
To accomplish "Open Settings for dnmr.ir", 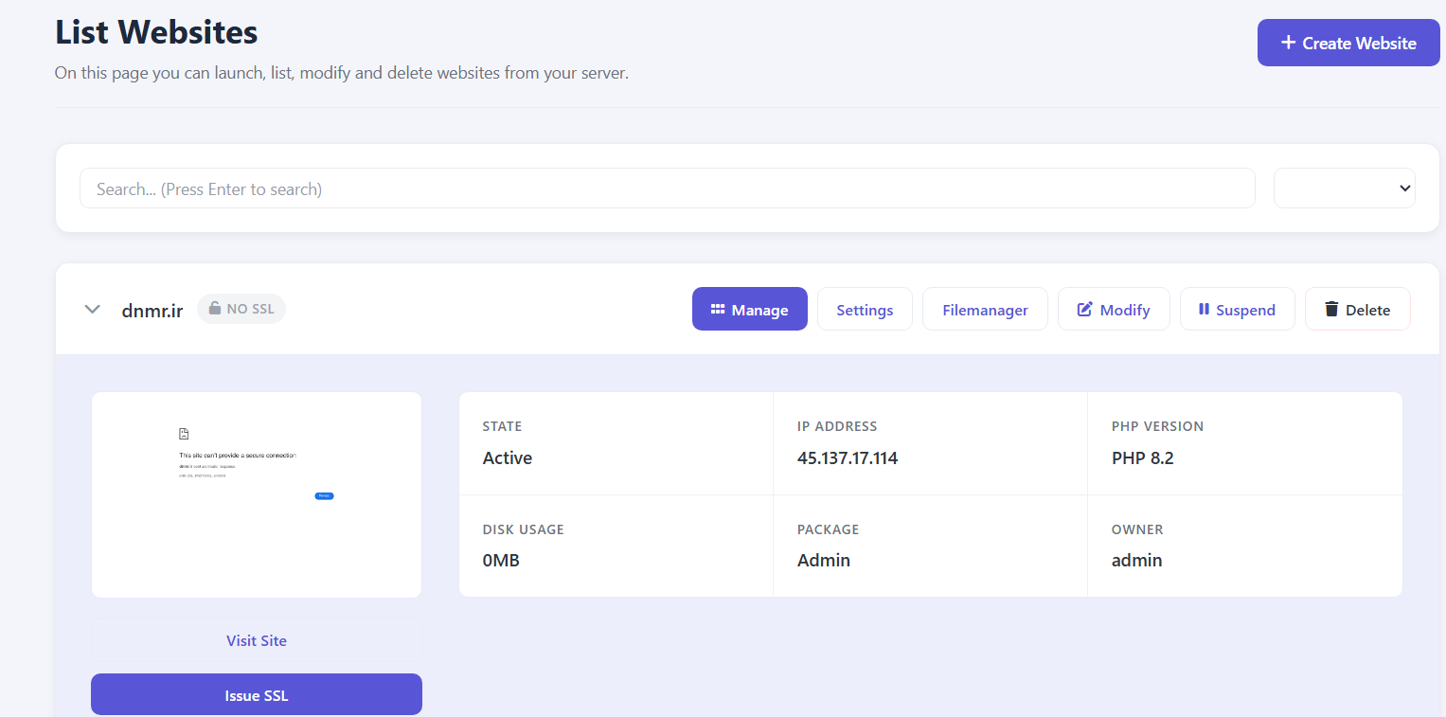I will click(865, 309).
